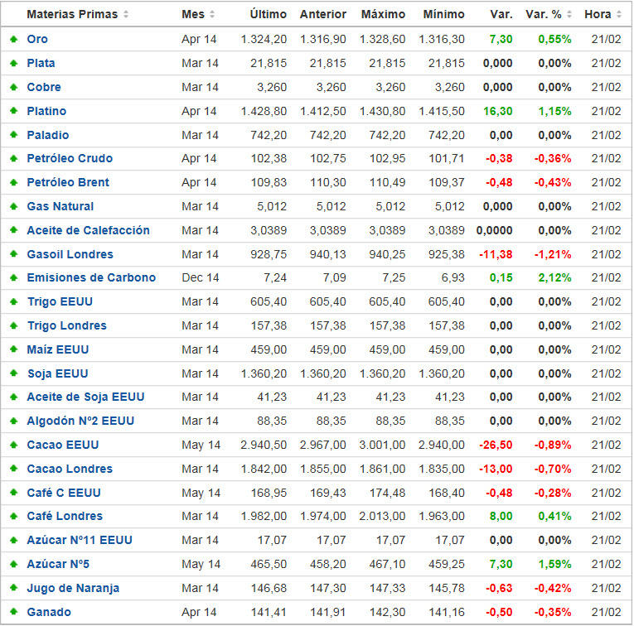The width and height of the screenshot is (634, 626).
Task: Sort table by Mes column header
Action: pos(198,15)
